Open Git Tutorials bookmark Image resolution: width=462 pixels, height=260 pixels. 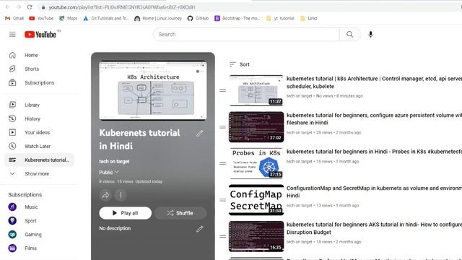tap(106, 18)
